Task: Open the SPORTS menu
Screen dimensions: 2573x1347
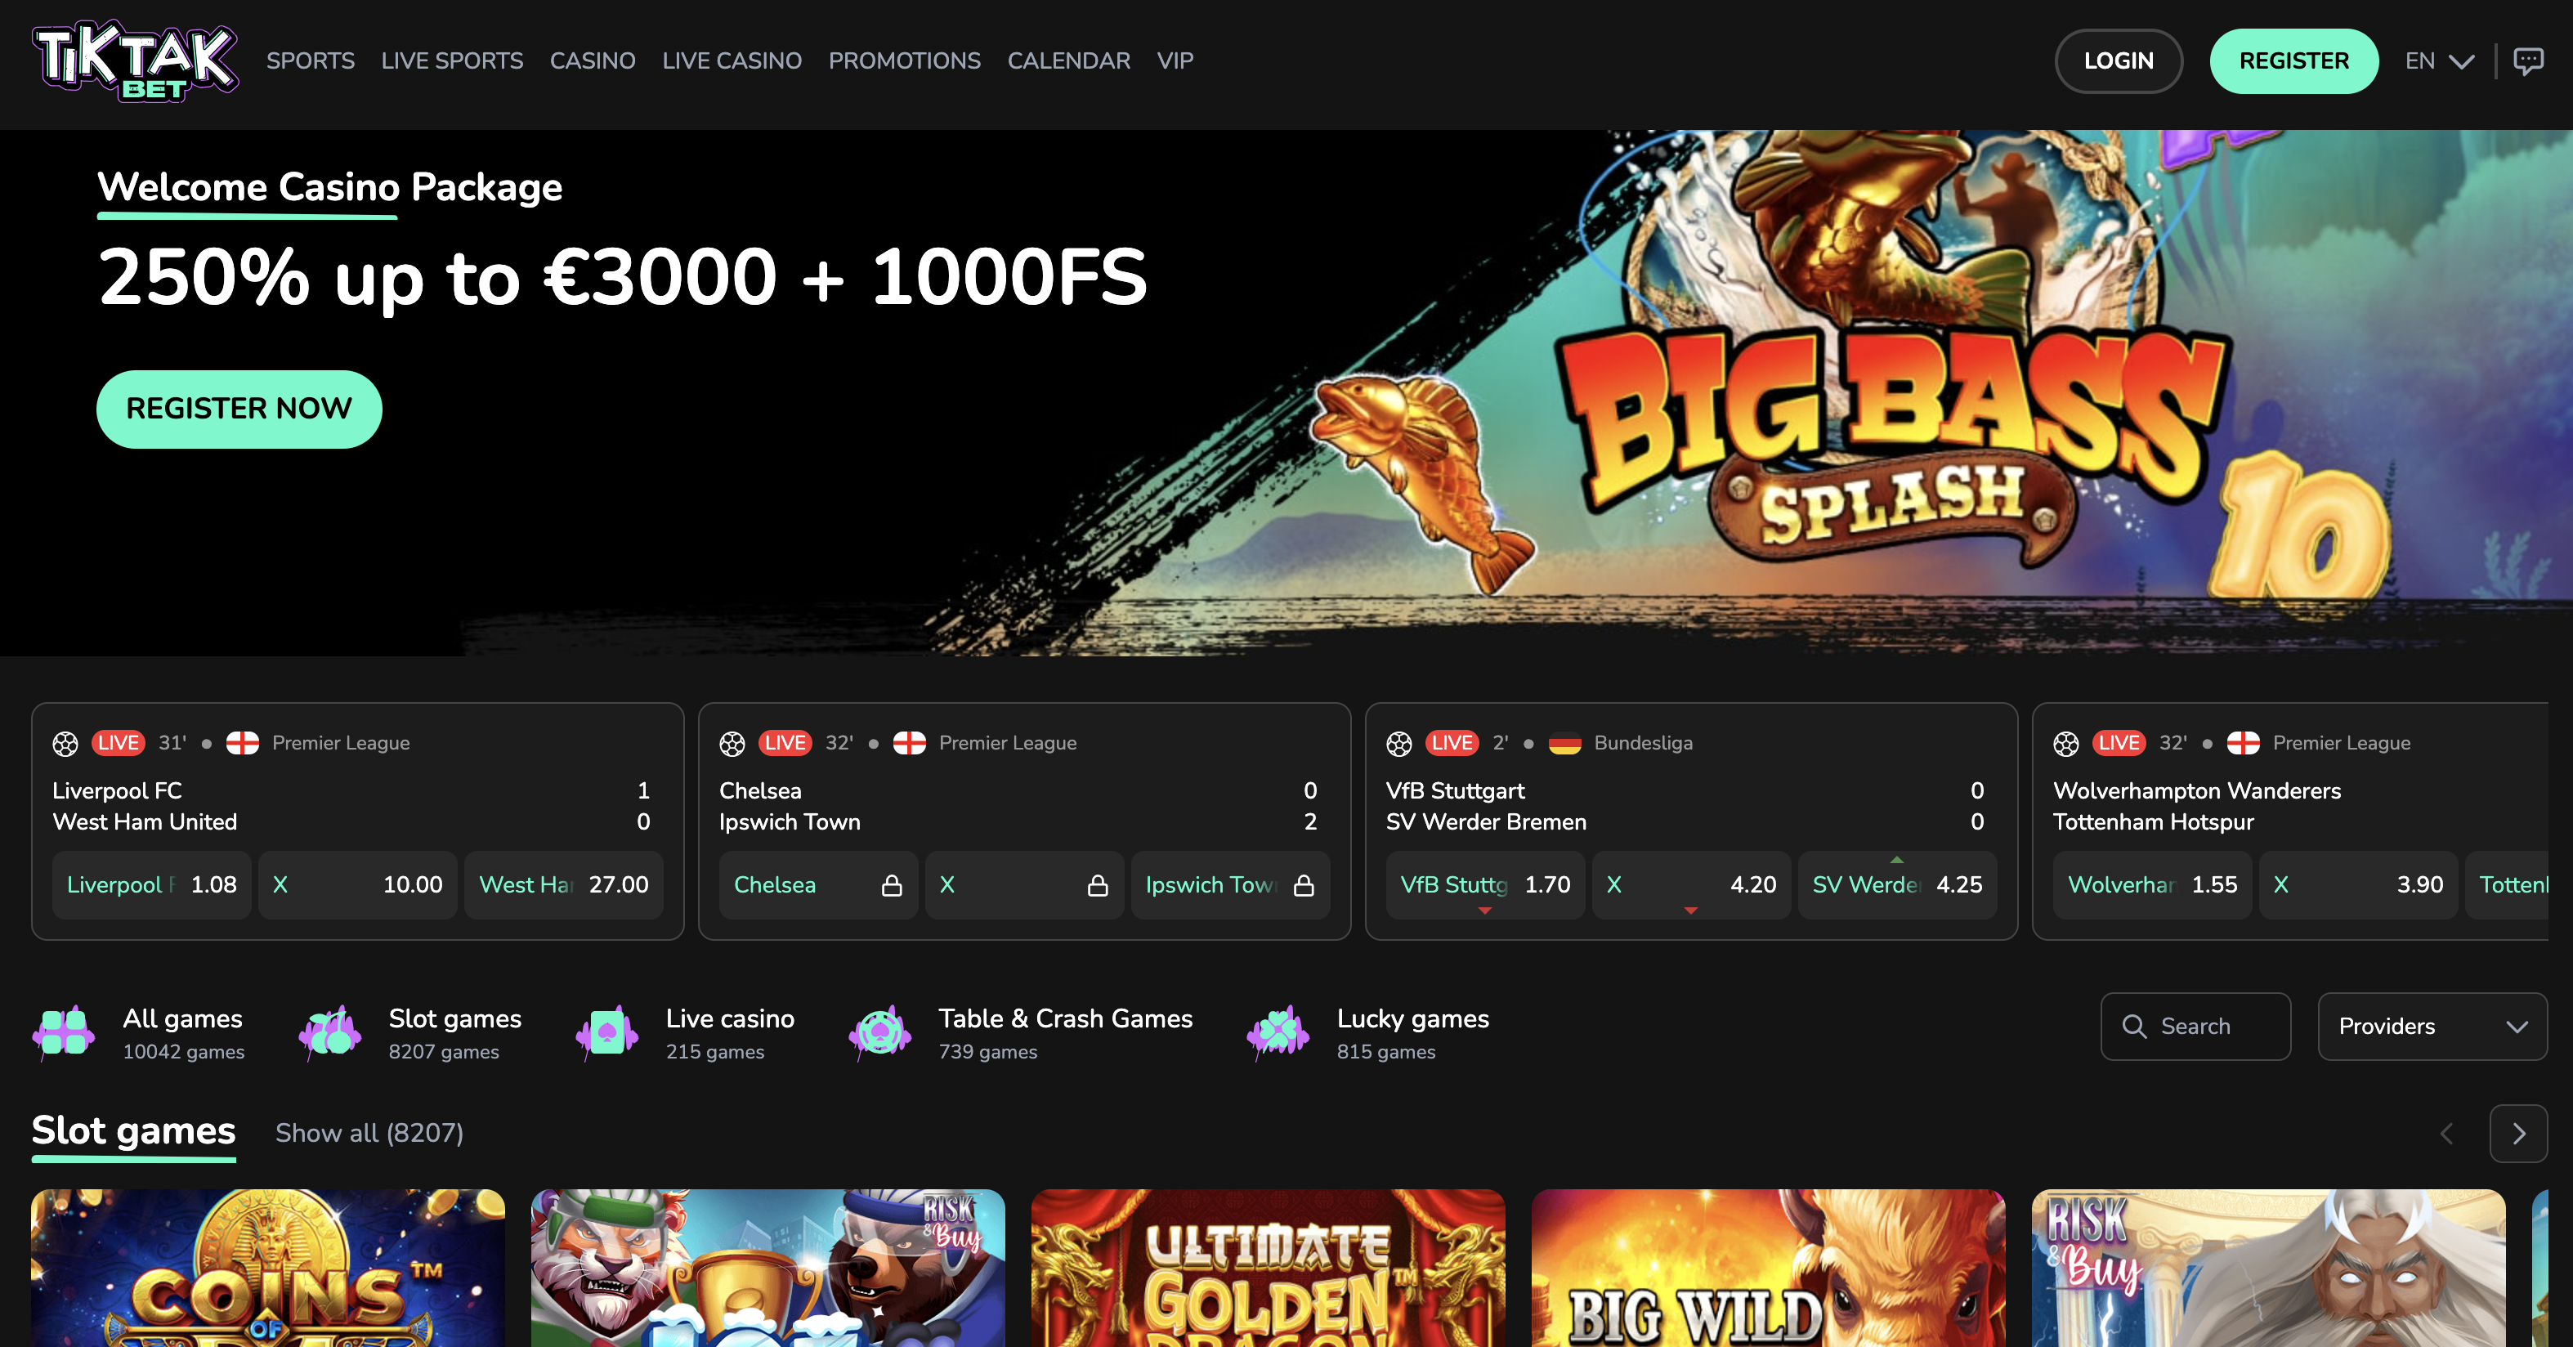Action: point(311,61)
